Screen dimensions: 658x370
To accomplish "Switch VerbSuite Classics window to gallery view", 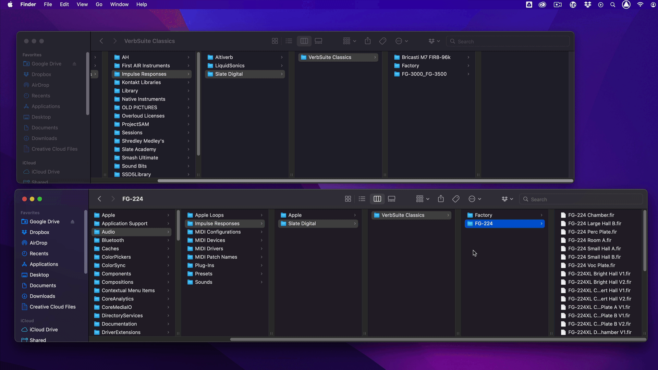I will tap(318, 41).
